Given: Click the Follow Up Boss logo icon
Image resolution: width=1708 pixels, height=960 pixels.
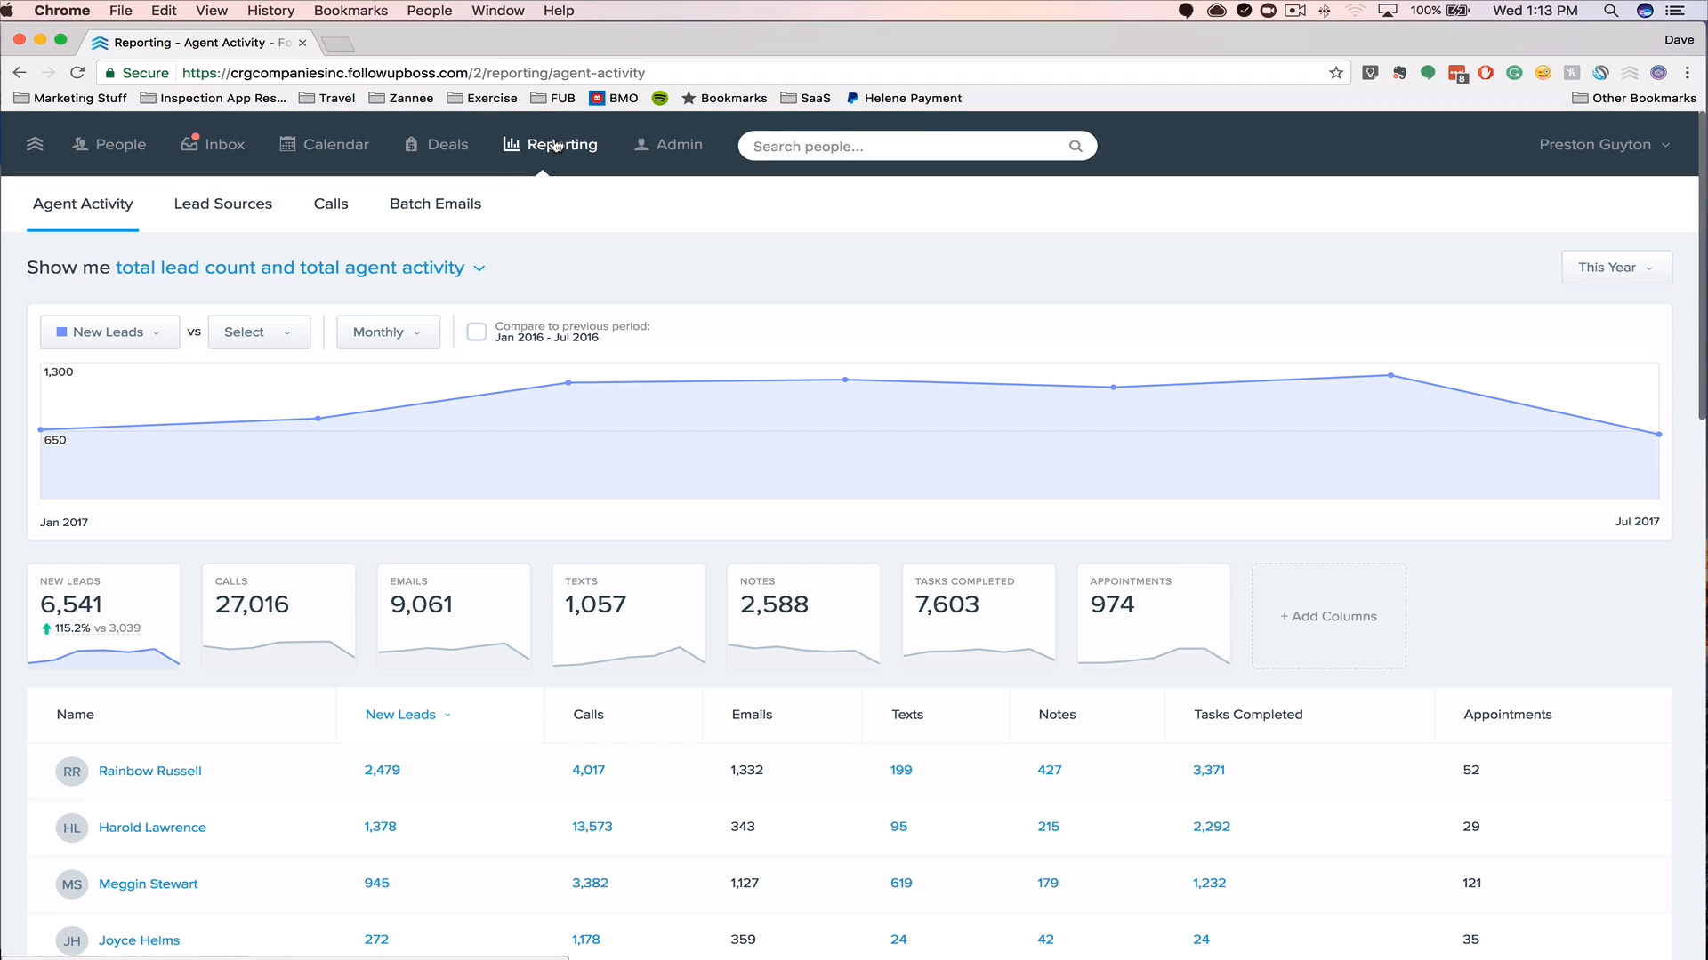Looking at the screenshot, I should coord(35,144).
